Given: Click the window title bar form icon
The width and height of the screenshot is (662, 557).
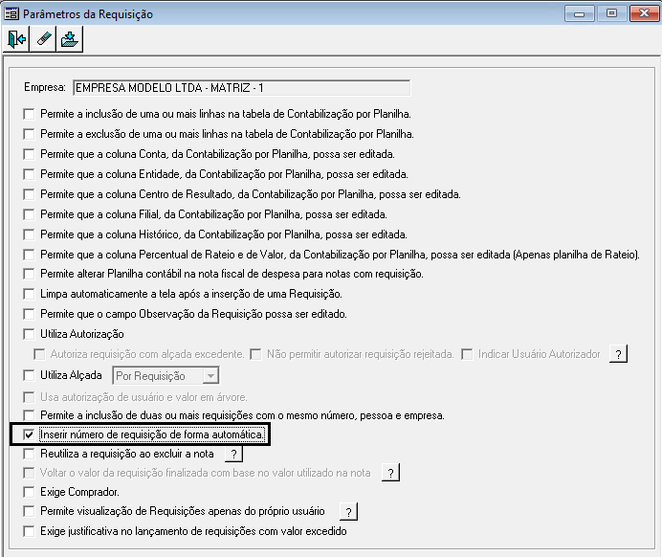Looking at the screenshot, I should 11,14.
